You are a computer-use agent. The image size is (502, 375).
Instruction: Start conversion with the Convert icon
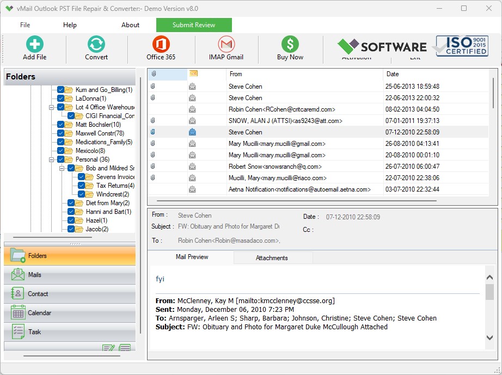coord(96,44)
